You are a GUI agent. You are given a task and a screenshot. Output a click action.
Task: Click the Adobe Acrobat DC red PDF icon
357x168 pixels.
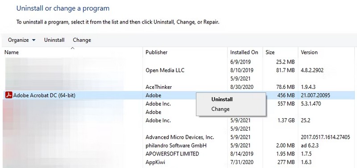click(x=8, y=96)
